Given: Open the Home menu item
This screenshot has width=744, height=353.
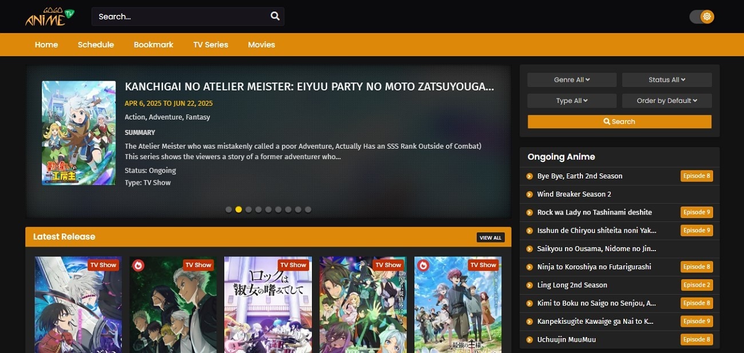Looking at the screenshot, I should (46, 45).
